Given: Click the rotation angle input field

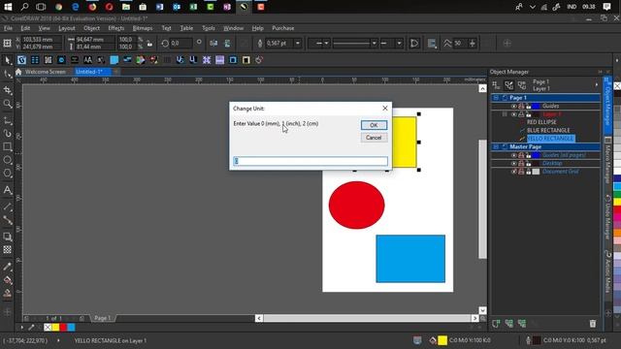Looking at the screenshot, I should [181, 43].
